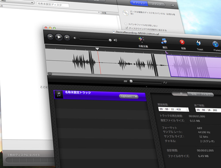Click the icon right of メディア tab
221x168 pixels.
[172, 6]
